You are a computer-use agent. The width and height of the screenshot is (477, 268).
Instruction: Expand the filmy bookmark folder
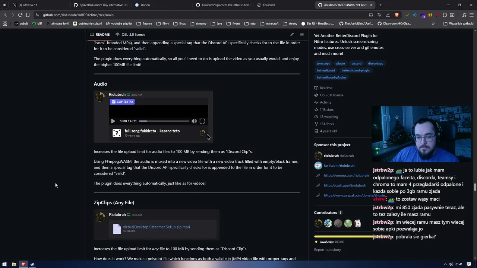162,23
